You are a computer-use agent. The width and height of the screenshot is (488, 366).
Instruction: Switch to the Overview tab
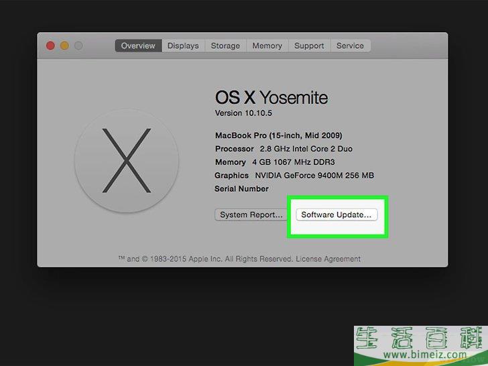[x=138, y=46]
